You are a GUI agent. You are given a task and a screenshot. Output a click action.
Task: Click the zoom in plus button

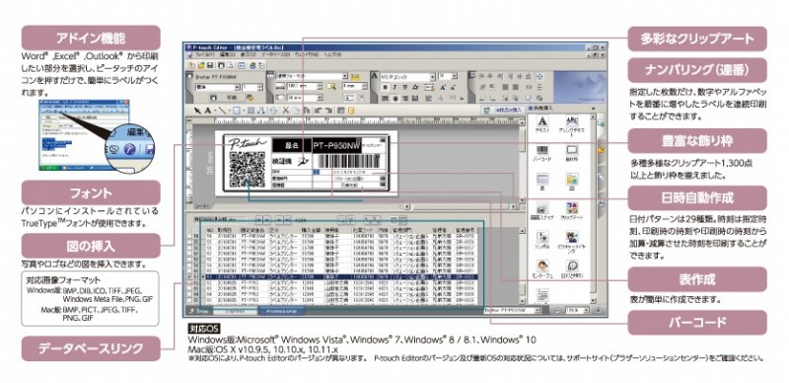point(598,311)
